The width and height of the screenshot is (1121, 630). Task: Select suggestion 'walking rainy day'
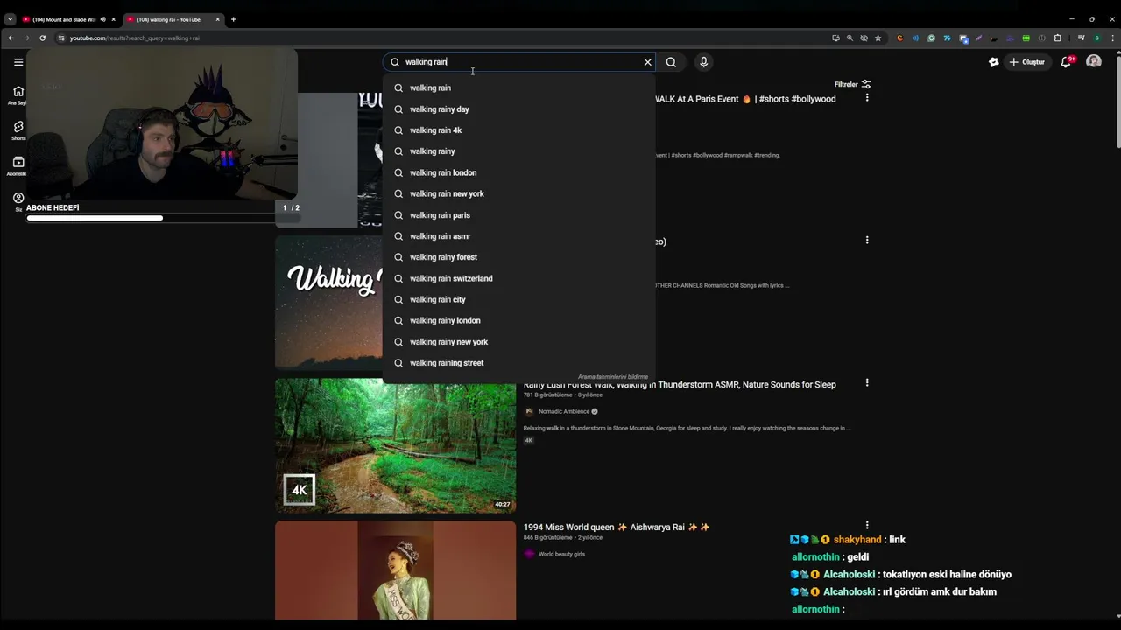[518, 109]
